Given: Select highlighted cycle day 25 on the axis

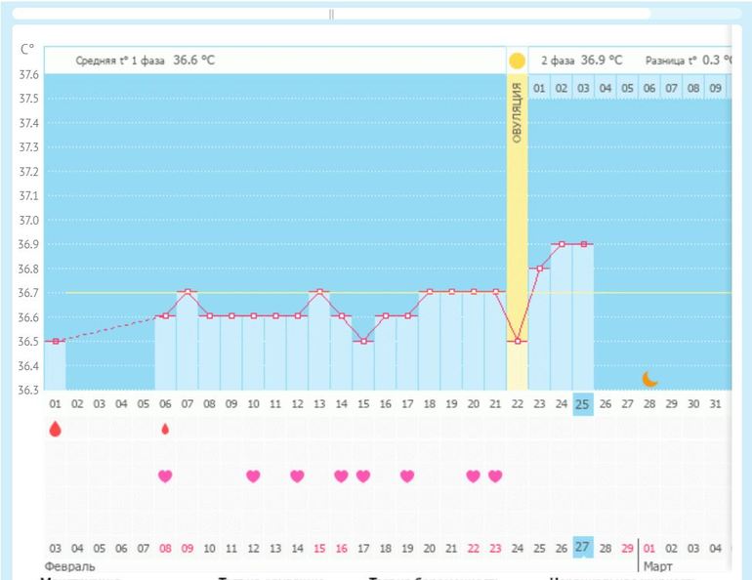Looking at the screenshot, I should pyautogui.click(x=582, y=403).
